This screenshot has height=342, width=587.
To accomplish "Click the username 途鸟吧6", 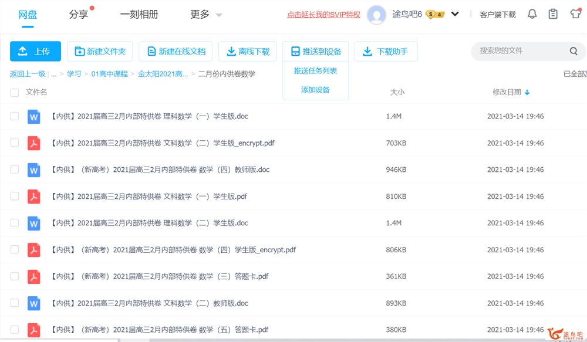I will click(x=407, y=15).
